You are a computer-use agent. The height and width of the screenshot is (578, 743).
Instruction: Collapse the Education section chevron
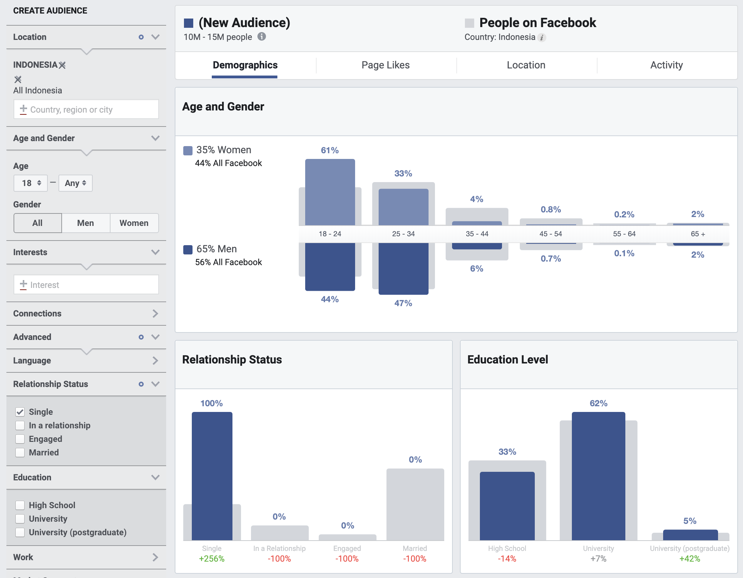pyautogui.click(x=155, y=478)
